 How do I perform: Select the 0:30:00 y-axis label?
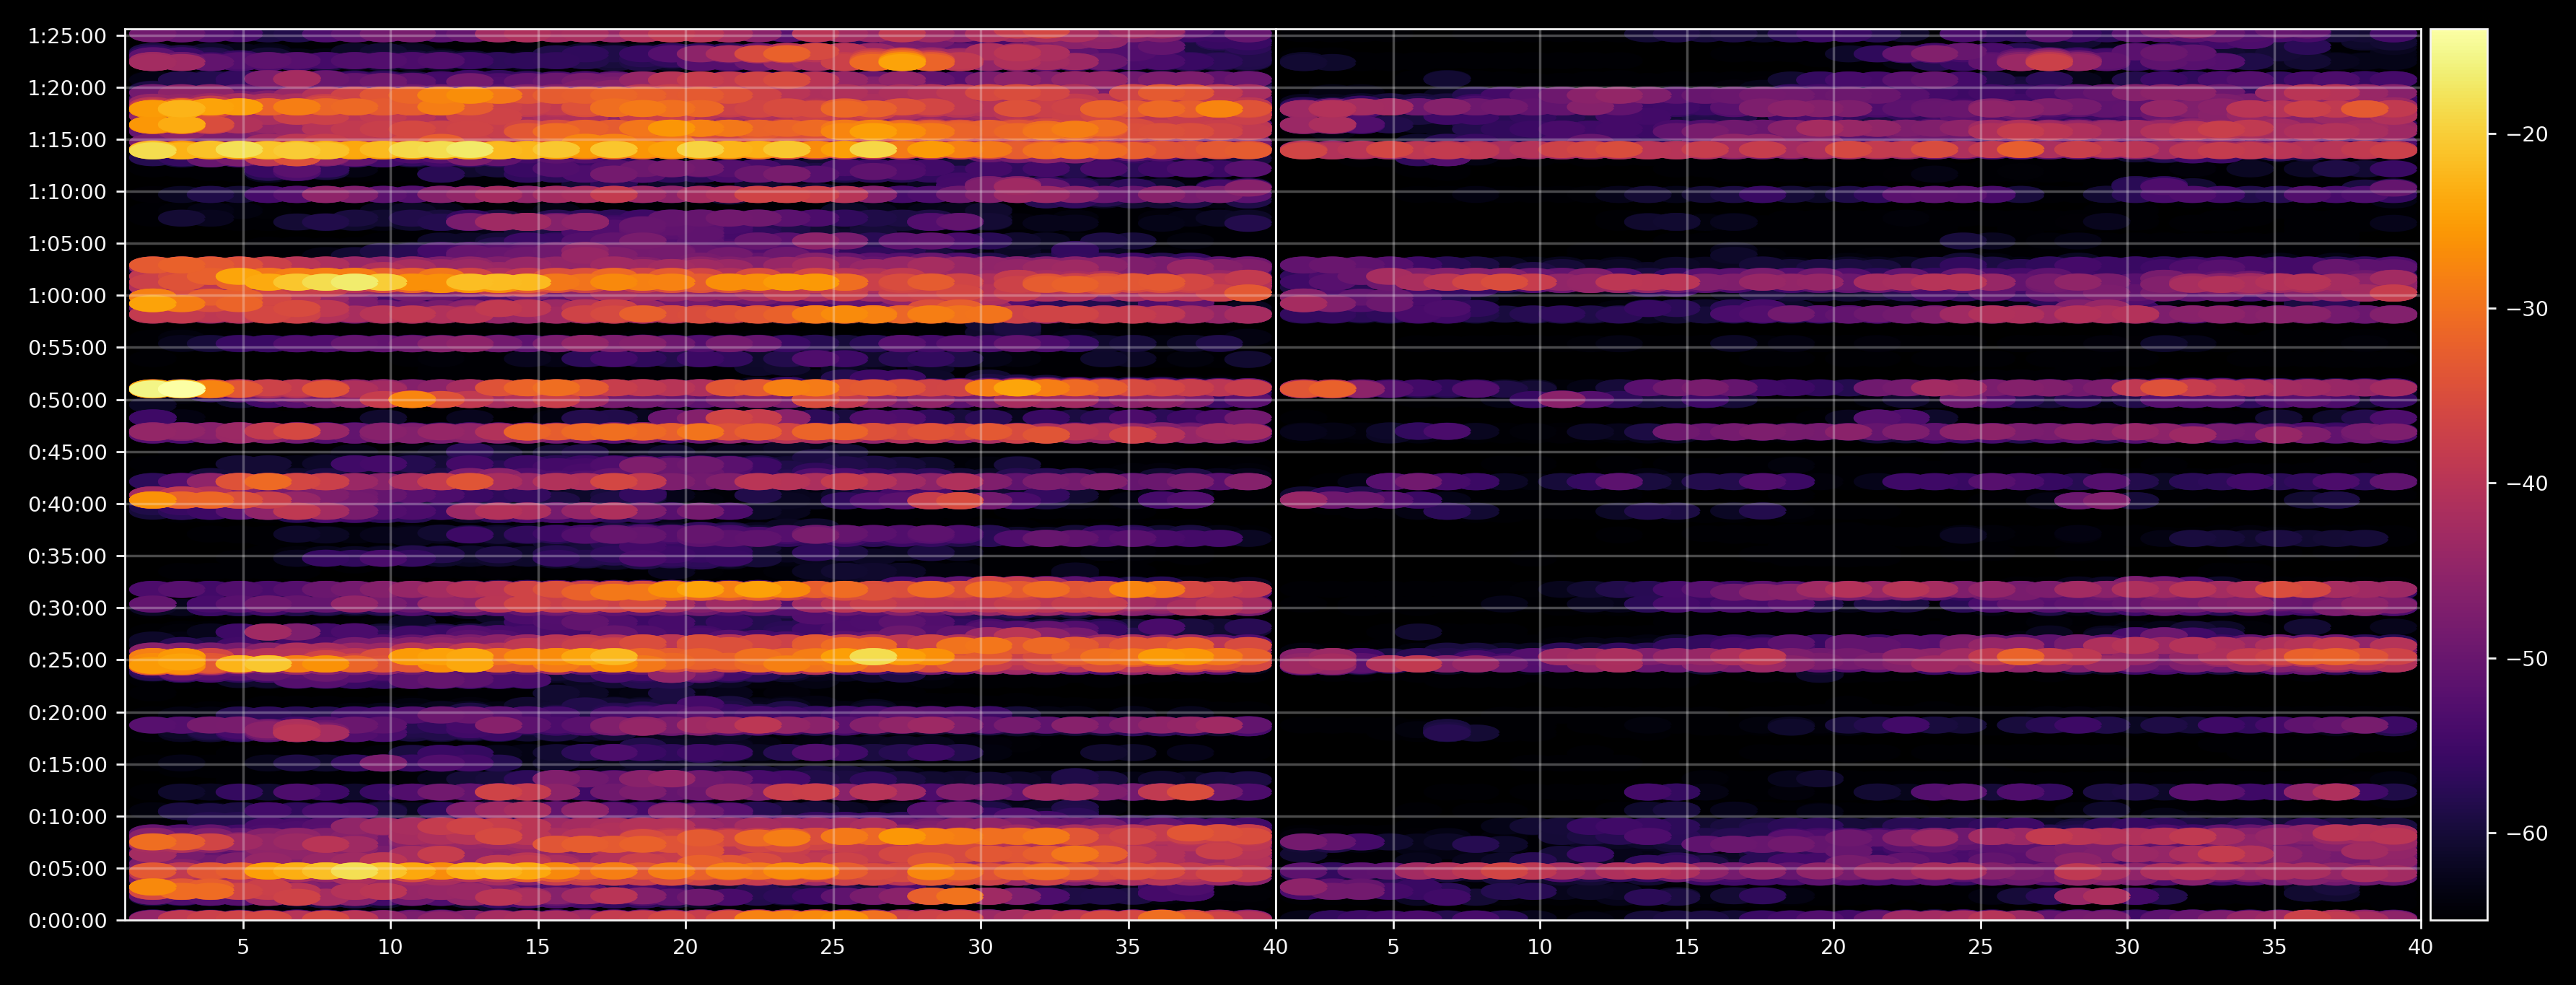pyautogui.click(x=67, y=609)
